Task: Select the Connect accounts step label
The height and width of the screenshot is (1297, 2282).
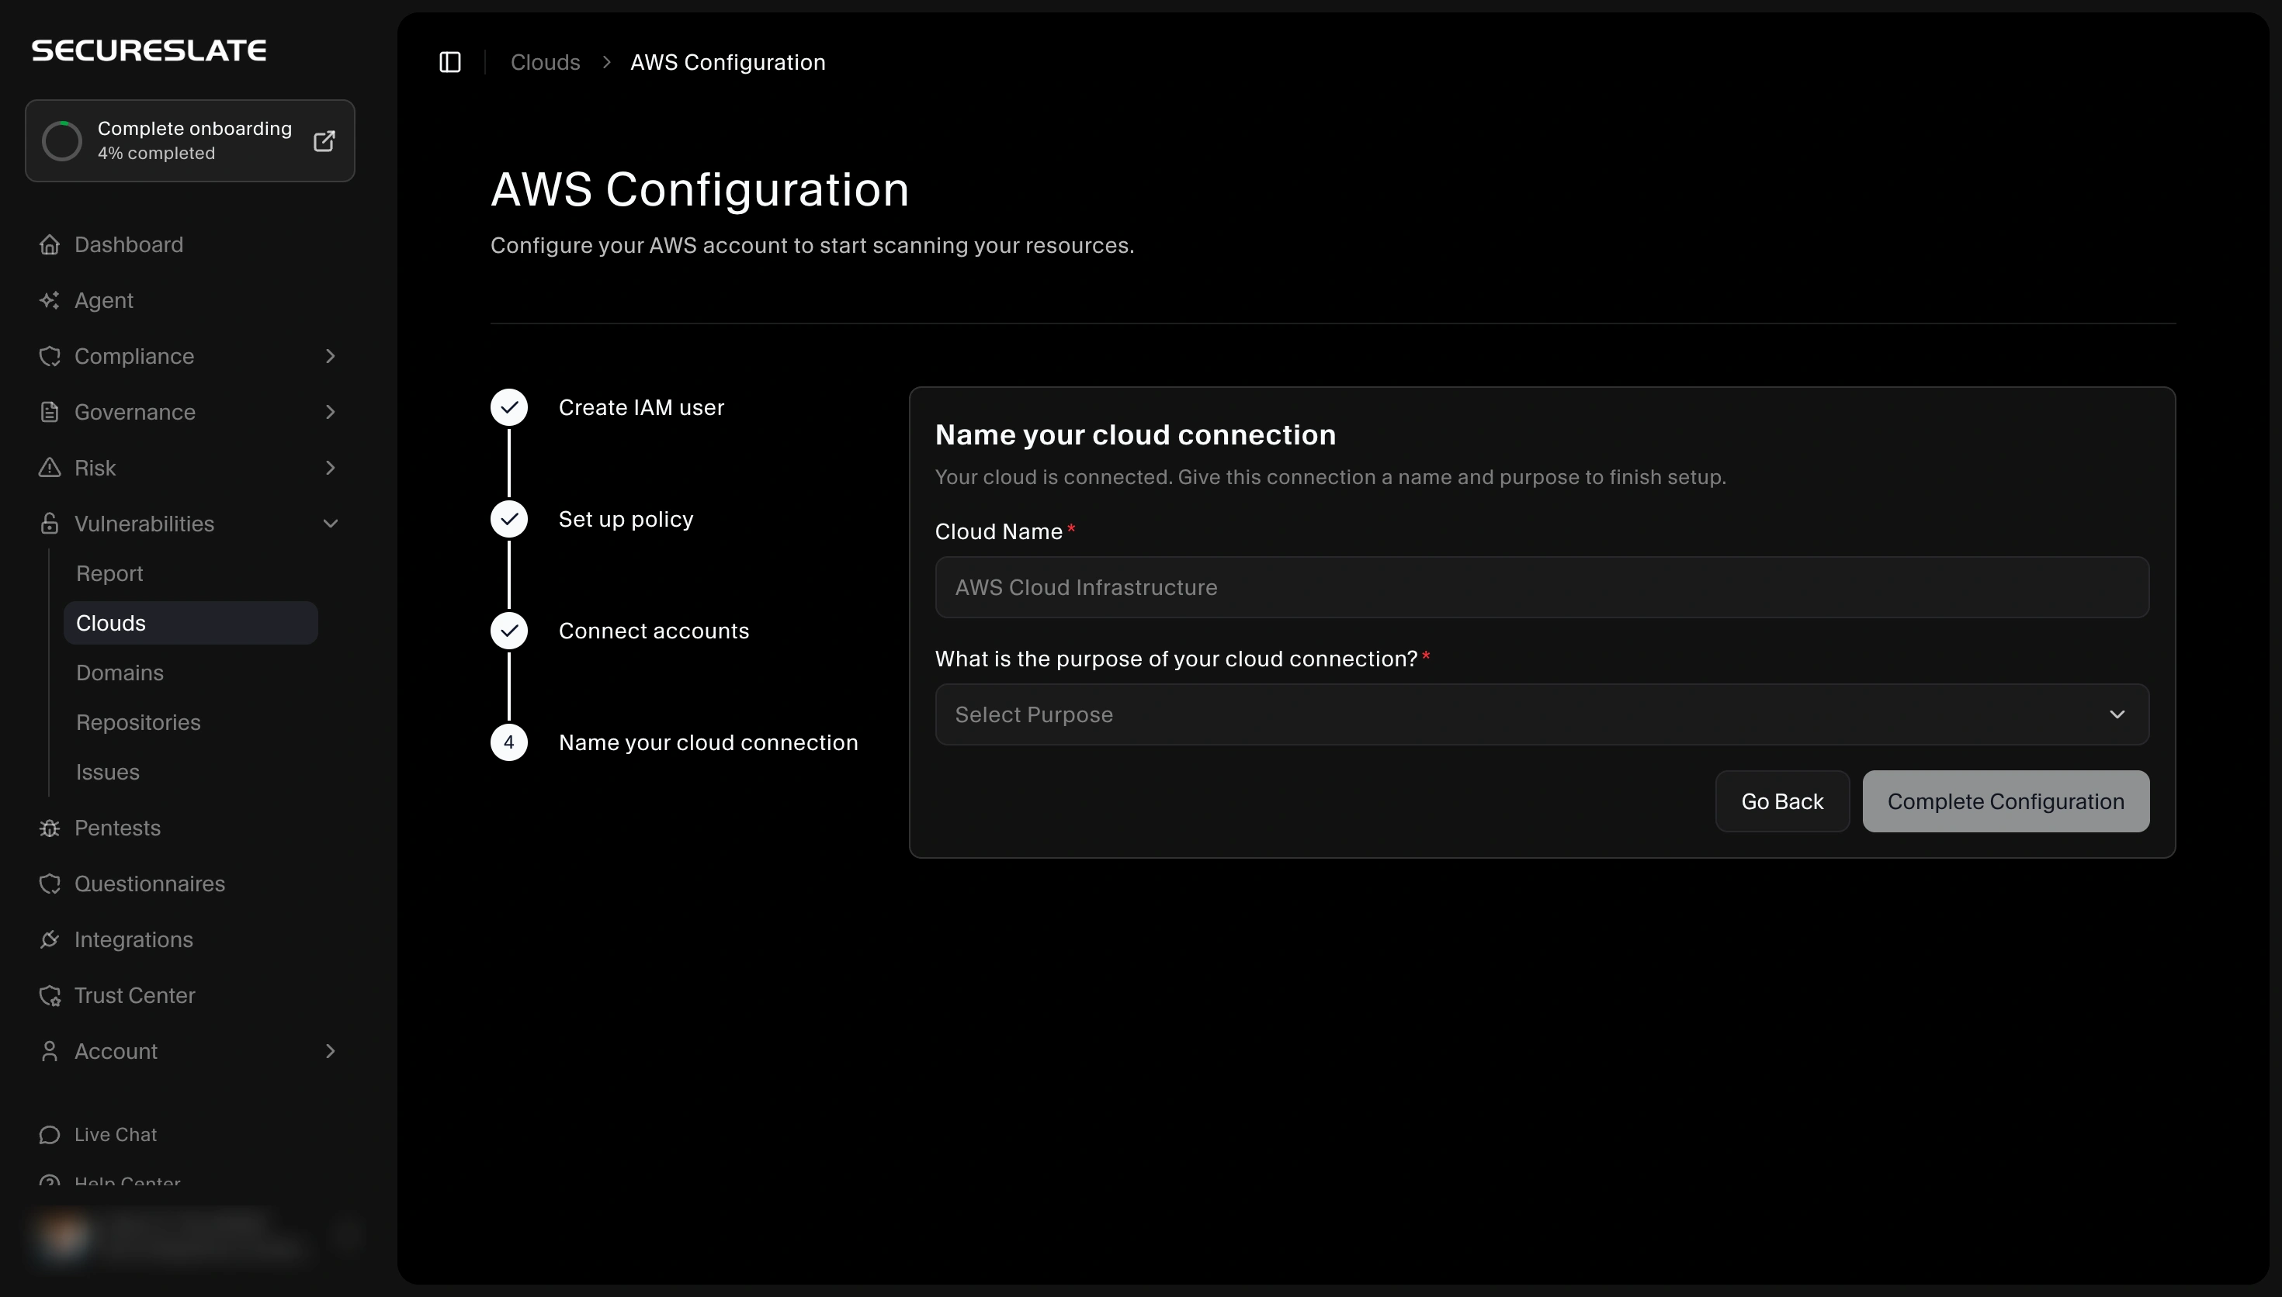Action: 654,631
